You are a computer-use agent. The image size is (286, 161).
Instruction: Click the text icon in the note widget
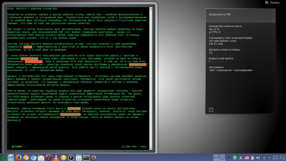[211, 110]
